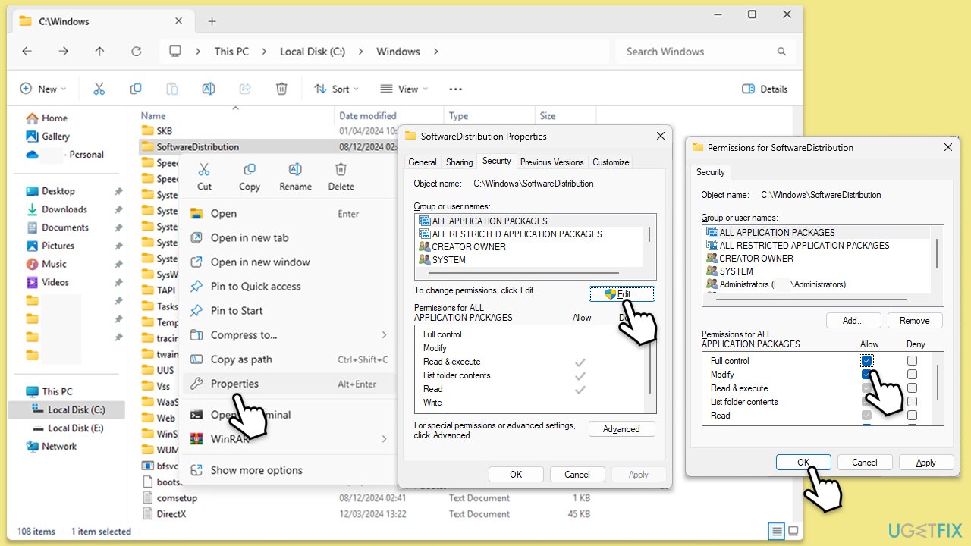Select Cut in the context menu
Image resolution: width=971 pixels, height=546 pixels.
coord(204,177)
